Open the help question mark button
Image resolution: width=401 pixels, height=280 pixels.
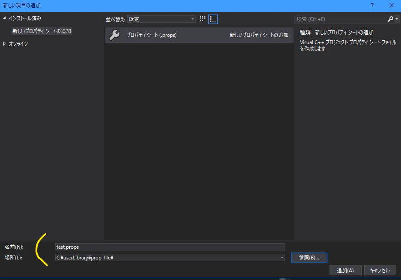[372, 6]
